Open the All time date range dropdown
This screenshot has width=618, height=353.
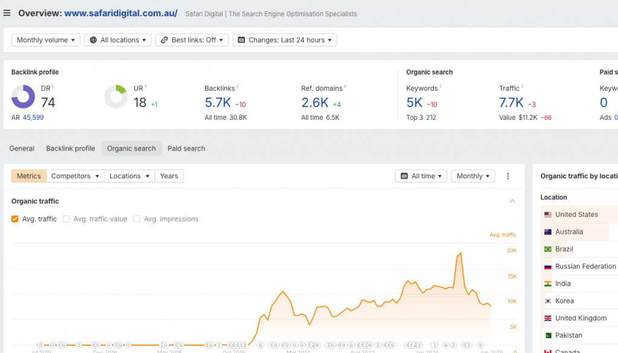(x=421, y=176)
